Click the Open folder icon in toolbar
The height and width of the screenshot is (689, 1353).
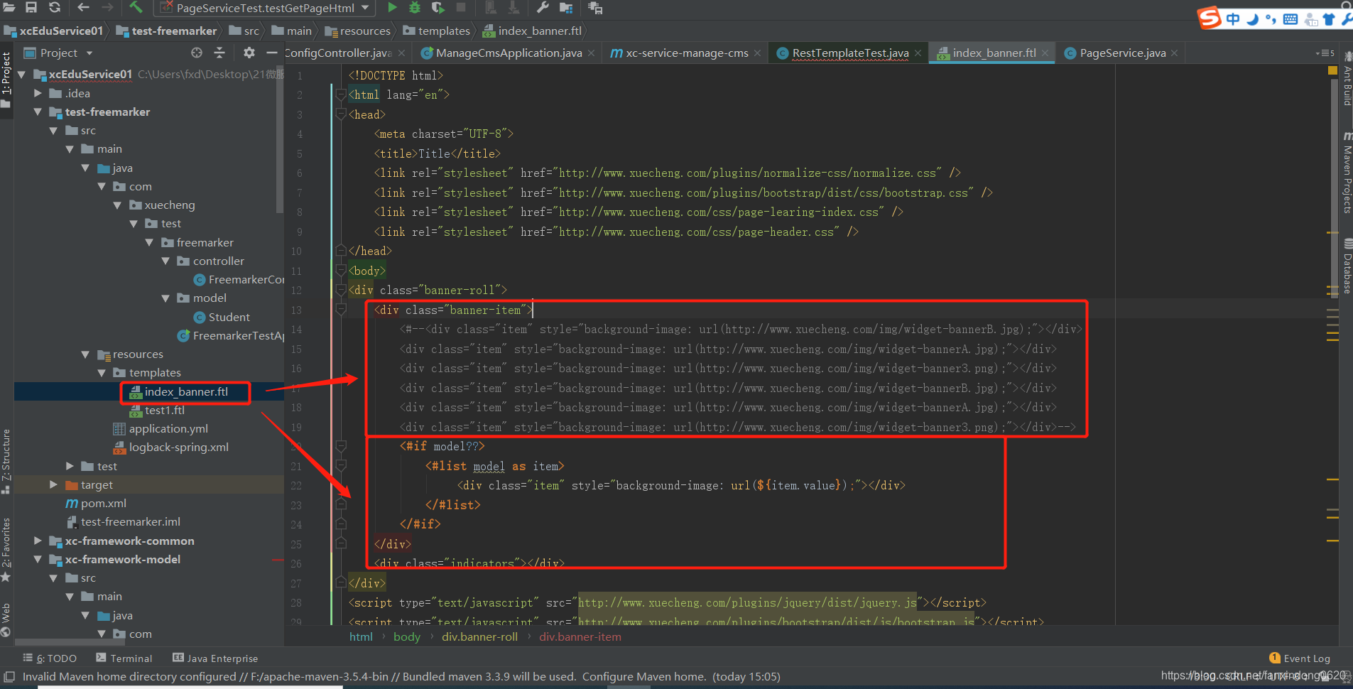click(x=9, y=7)
